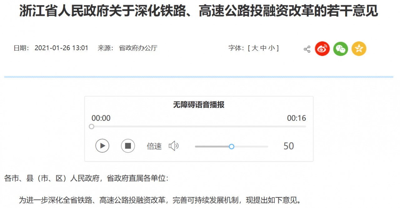This screenshot has height=208, width=400.
Task: Select the 中 medium font size
Action: 263,48
